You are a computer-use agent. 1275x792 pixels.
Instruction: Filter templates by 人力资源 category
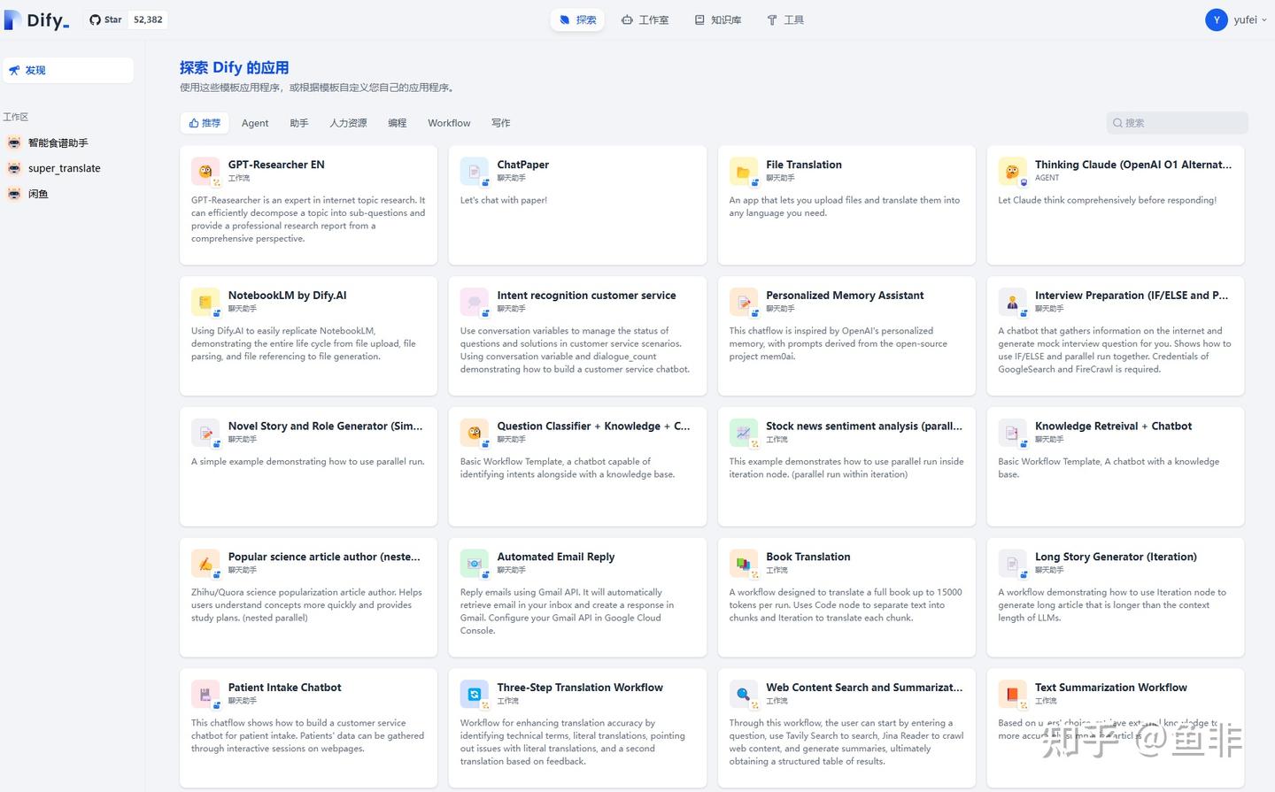(348, 123)
